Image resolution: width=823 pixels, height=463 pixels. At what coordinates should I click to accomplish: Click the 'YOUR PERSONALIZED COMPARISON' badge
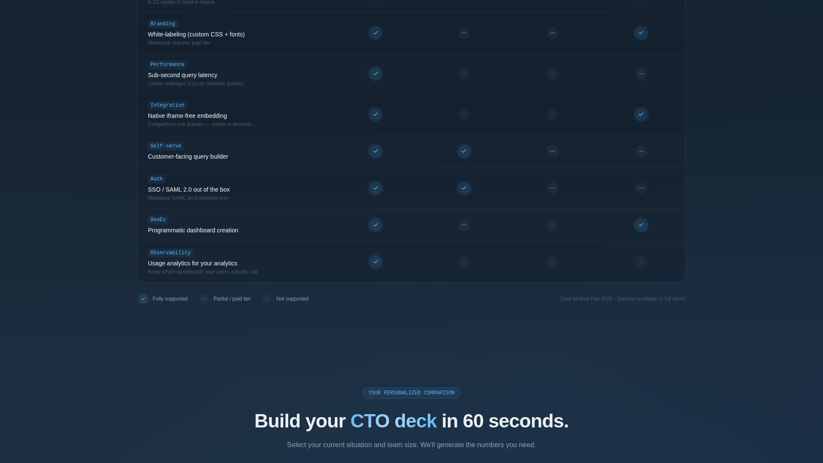pyautogui.click(x=411, y=393)
